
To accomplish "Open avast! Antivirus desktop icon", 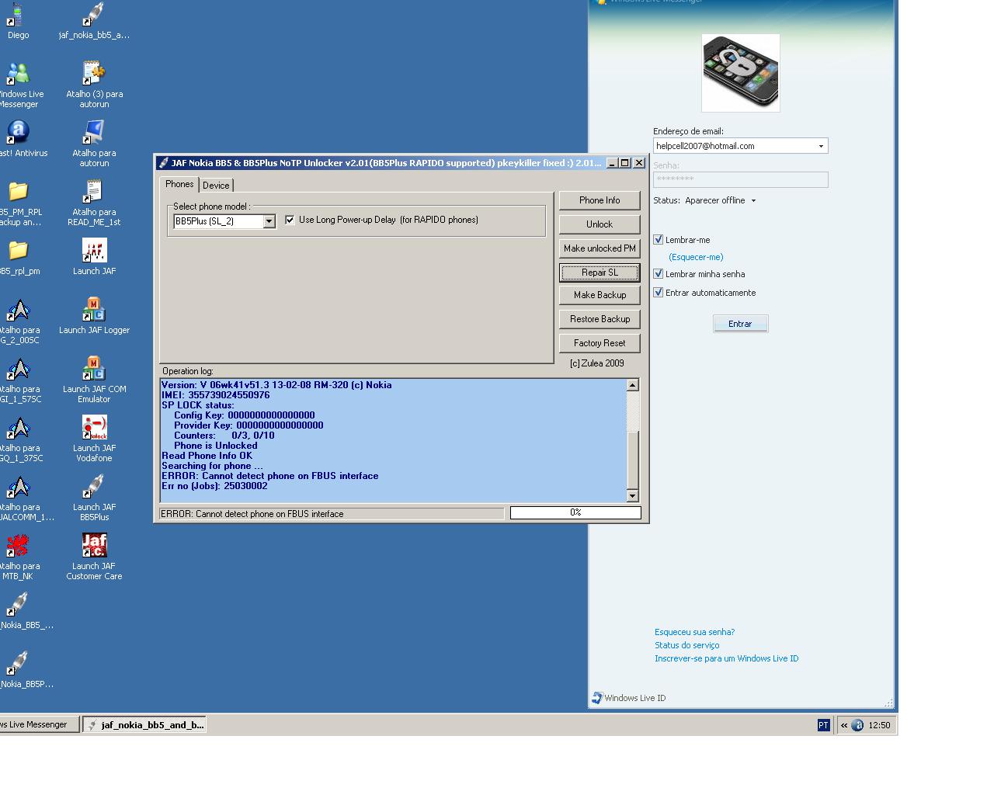I will [x=19, y=139].
